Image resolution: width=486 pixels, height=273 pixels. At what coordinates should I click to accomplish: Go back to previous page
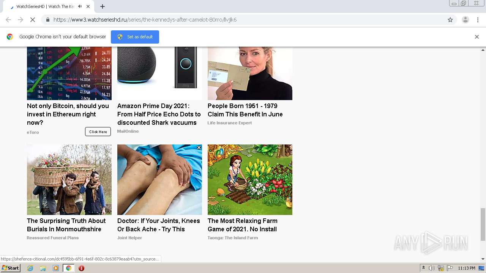coord(8,20)
